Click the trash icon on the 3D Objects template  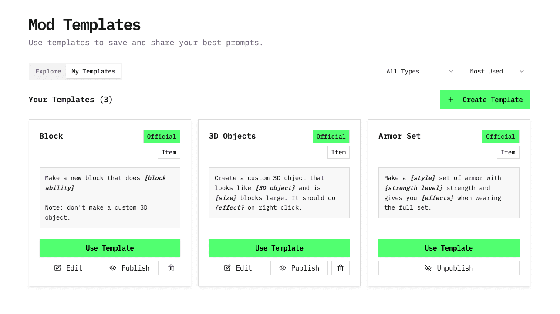(x=340, y=268)
